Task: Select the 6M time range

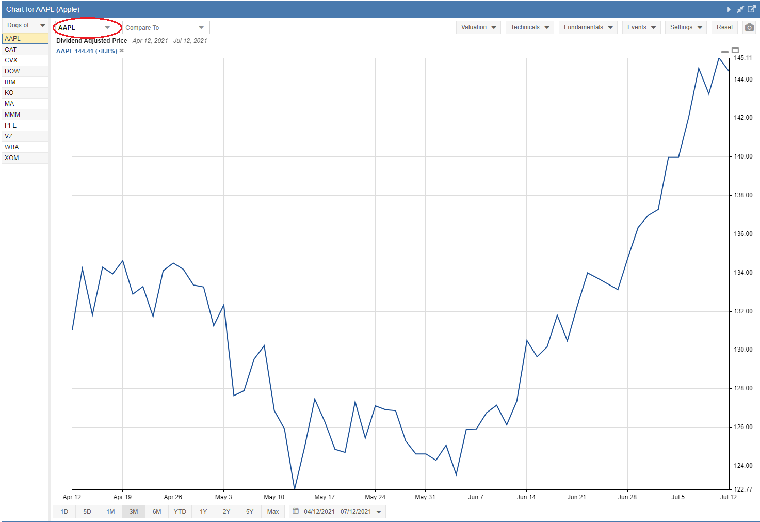Action: coord(157,512)
